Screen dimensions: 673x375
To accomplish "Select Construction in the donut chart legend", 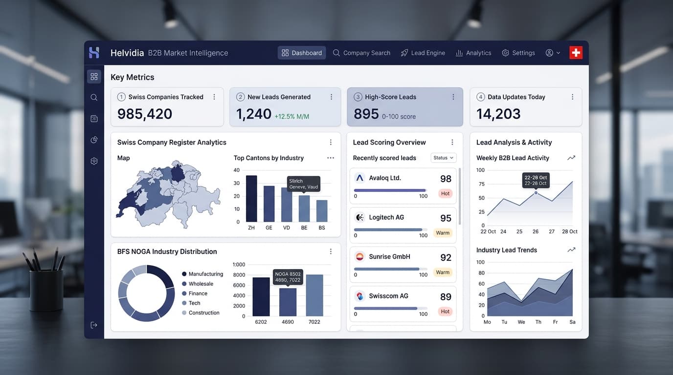I will click(201, 313).
